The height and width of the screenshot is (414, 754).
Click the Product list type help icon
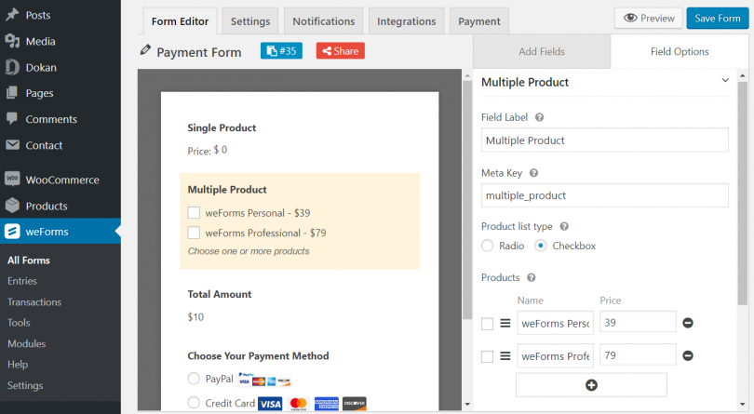coord(564,226)
